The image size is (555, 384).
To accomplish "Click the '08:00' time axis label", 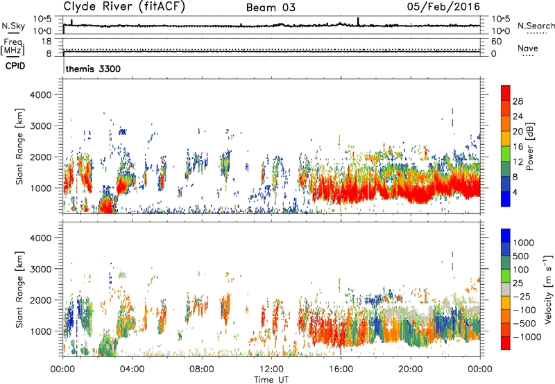I will click(x=201, y=369).
